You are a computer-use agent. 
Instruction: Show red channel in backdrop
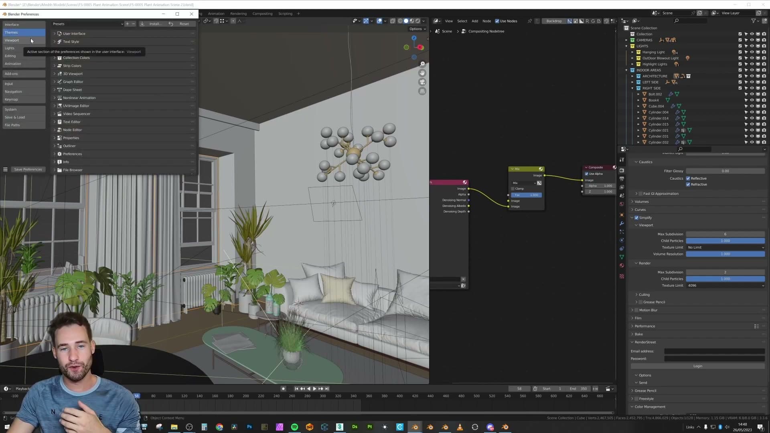(587, 21)
